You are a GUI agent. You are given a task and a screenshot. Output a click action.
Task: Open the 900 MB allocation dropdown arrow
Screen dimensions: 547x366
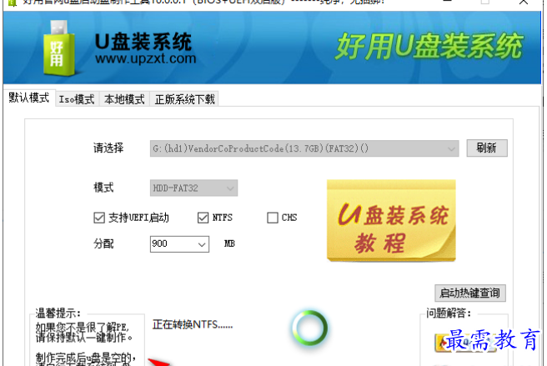(202, 244)
